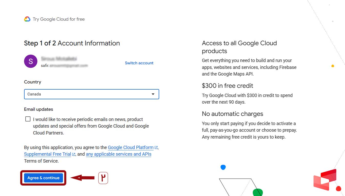345x196 pixels.
Task: Click the blue decorative dot illustration
Action: point(223,167)
